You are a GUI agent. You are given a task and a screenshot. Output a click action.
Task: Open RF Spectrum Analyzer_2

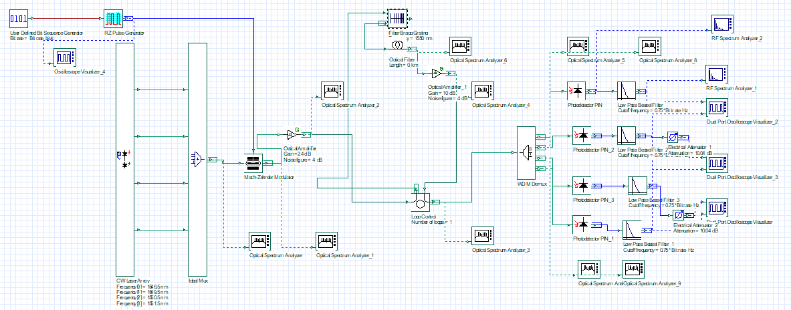tap(721, 26)
